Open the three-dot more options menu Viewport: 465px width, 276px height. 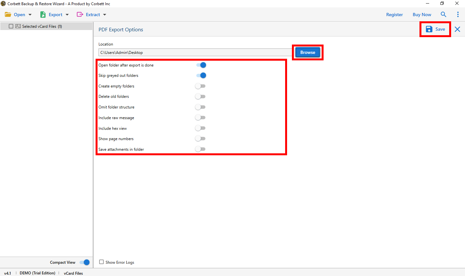[458, 15]
